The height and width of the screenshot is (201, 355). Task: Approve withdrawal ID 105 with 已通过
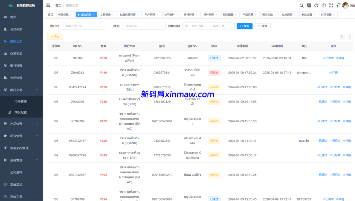pyautogui.click(x=322, y=102)
